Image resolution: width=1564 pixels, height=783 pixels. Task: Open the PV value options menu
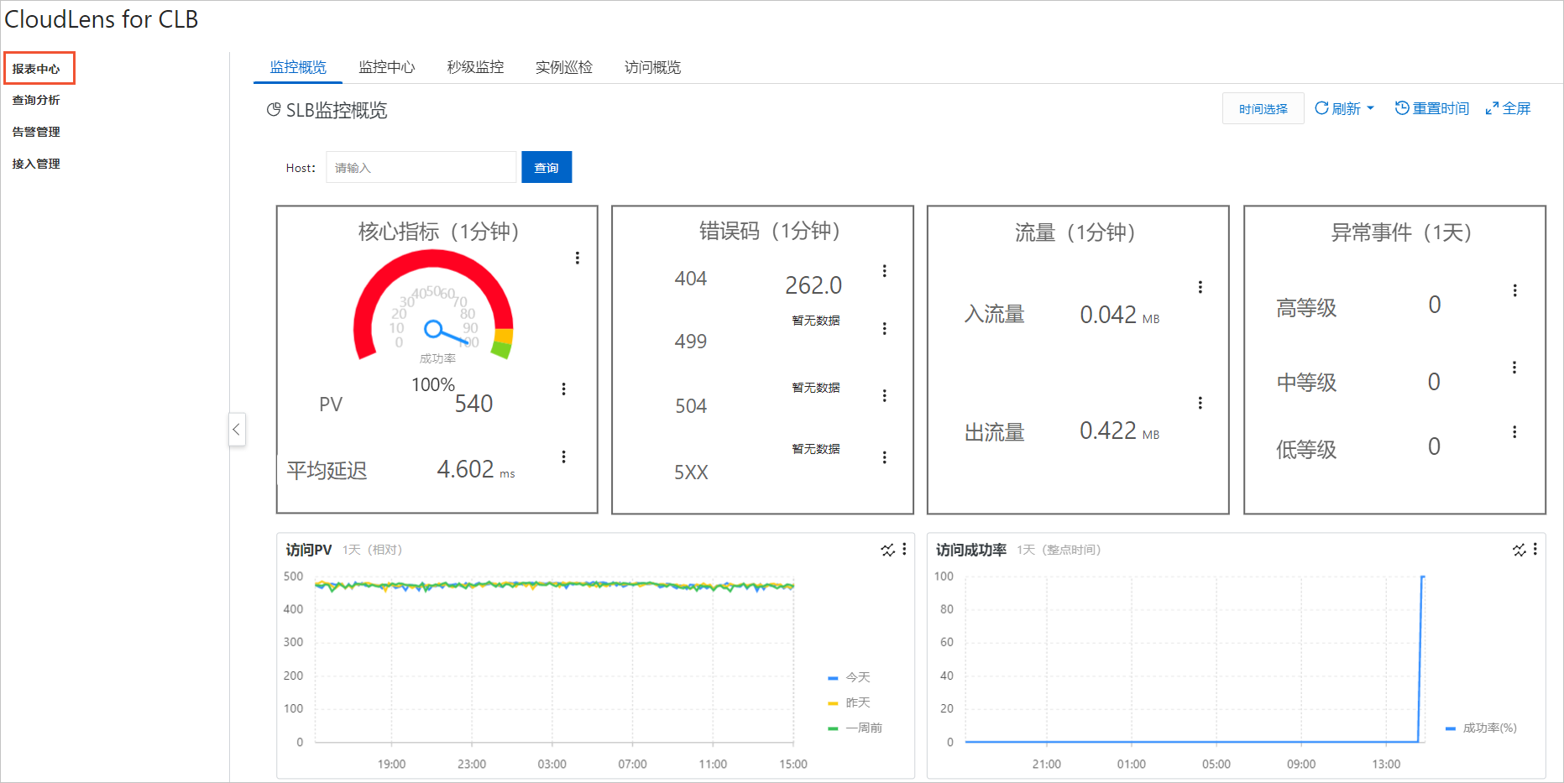click(563, 389)
